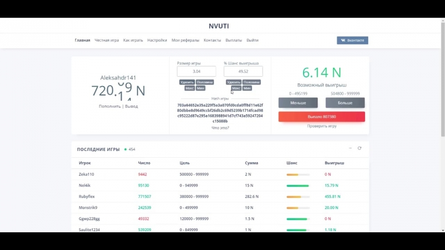Open the Мои рефералы page
This screenshot has width=445, height=250.
185,41
